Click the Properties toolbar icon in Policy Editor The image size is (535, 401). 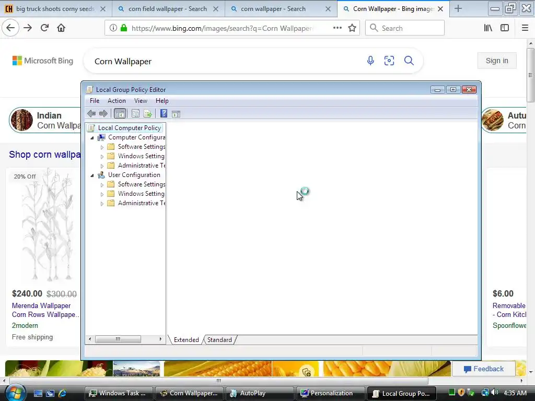pyautogui.click(x=135, y=113)
